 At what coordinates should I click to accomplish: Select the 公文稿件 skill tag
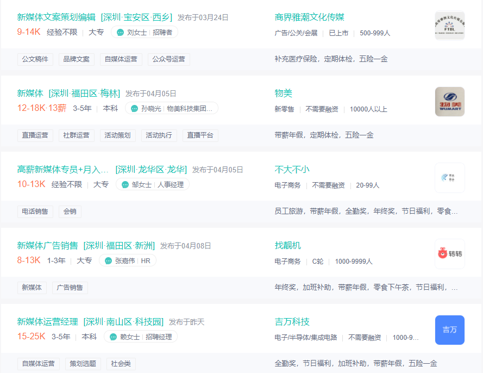click(35, 59)
